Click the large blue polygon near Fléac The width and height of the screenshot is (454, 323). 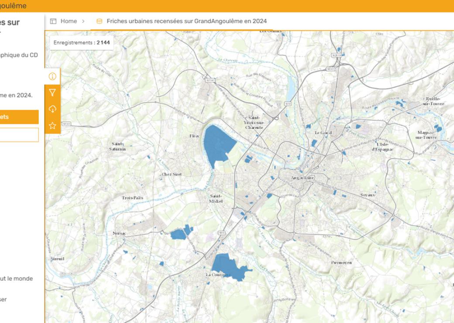click(x=218, y=146)
